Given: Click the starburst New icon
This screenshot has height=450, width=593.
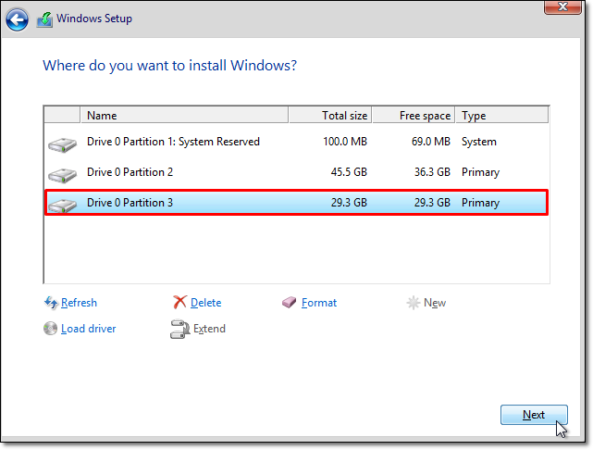Looking at the screenshot, I should (x=413, y=303).
